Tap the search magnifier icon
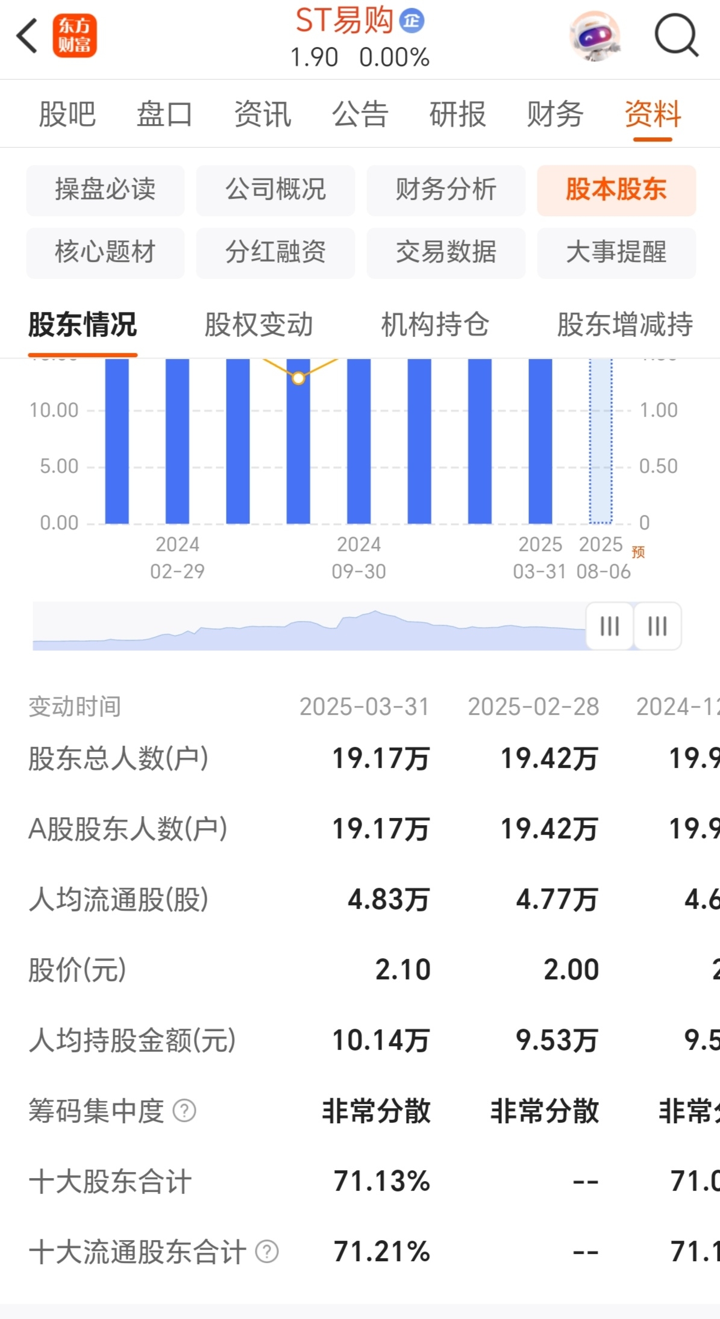The width and height of the screenshot is (720, 1319). click(676, 36)
